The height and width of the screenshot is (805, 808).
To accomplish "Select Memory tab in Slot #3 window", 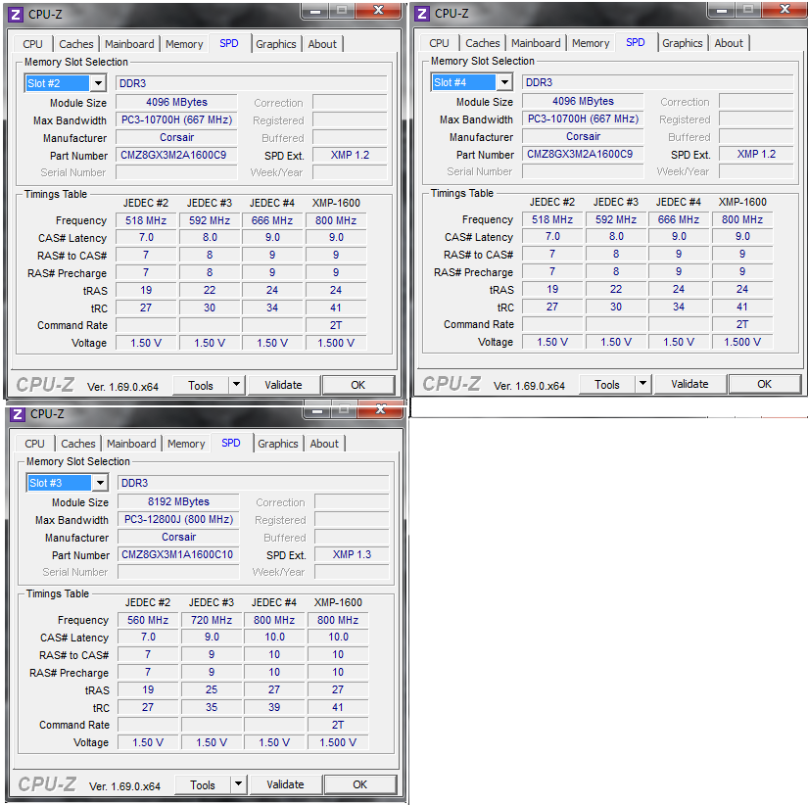I will 186,444.
